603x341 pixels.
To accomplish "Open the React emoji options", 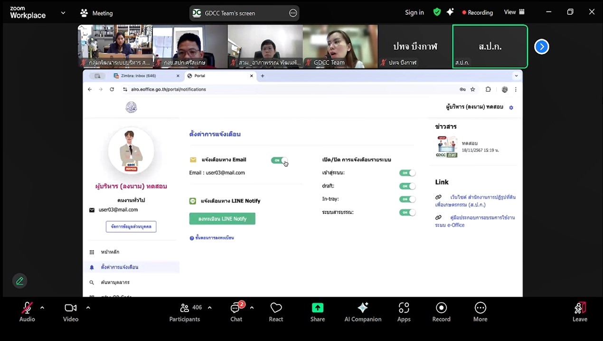I will click(276, 312).
